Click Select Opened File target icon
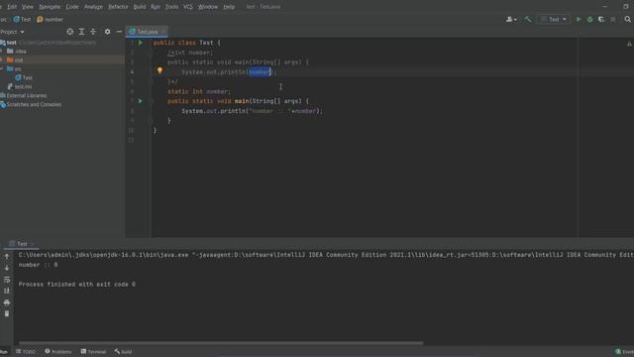This screenshot has height=357, width=634. pos(70,32)
